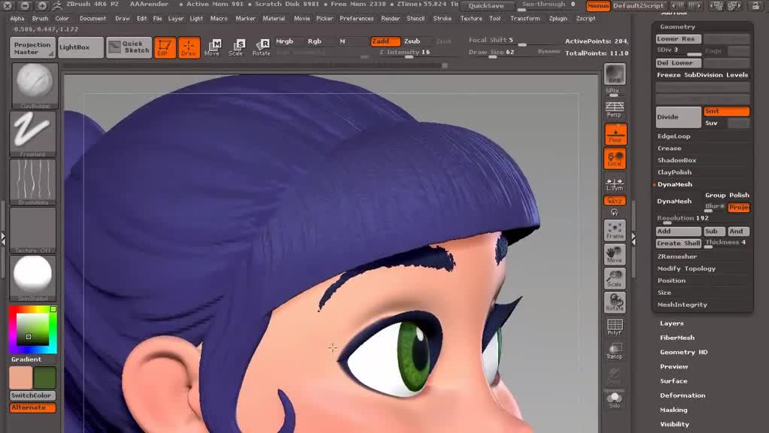Expand the ShadowBox section

676,160
